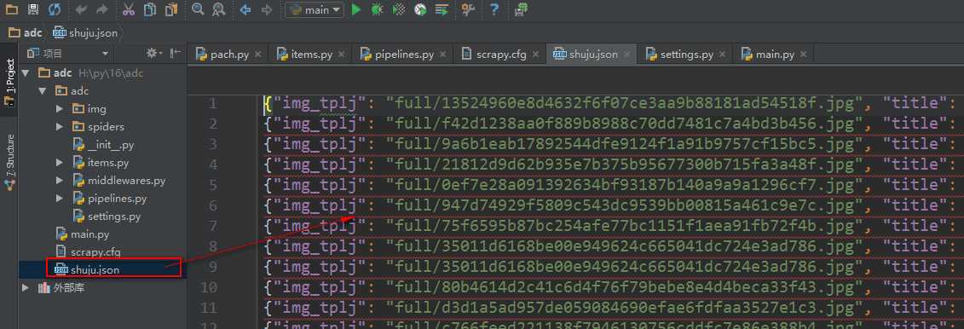Open the main run configuration dropdown
Screen dimensions: 964x329
click(315, 10)
